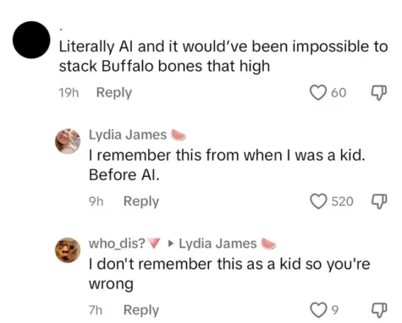Image resolution: width=402 pixels, height=323 pixels.
Task: Reply to Lydia James's 9h comment
Action: pos(141,202)
